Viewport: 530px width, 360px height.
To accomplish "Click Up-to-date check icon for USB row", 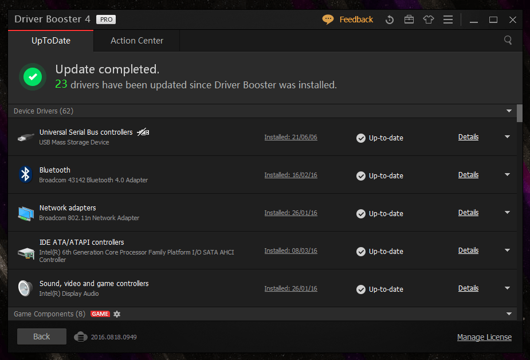I will click(x=361, y=138).
